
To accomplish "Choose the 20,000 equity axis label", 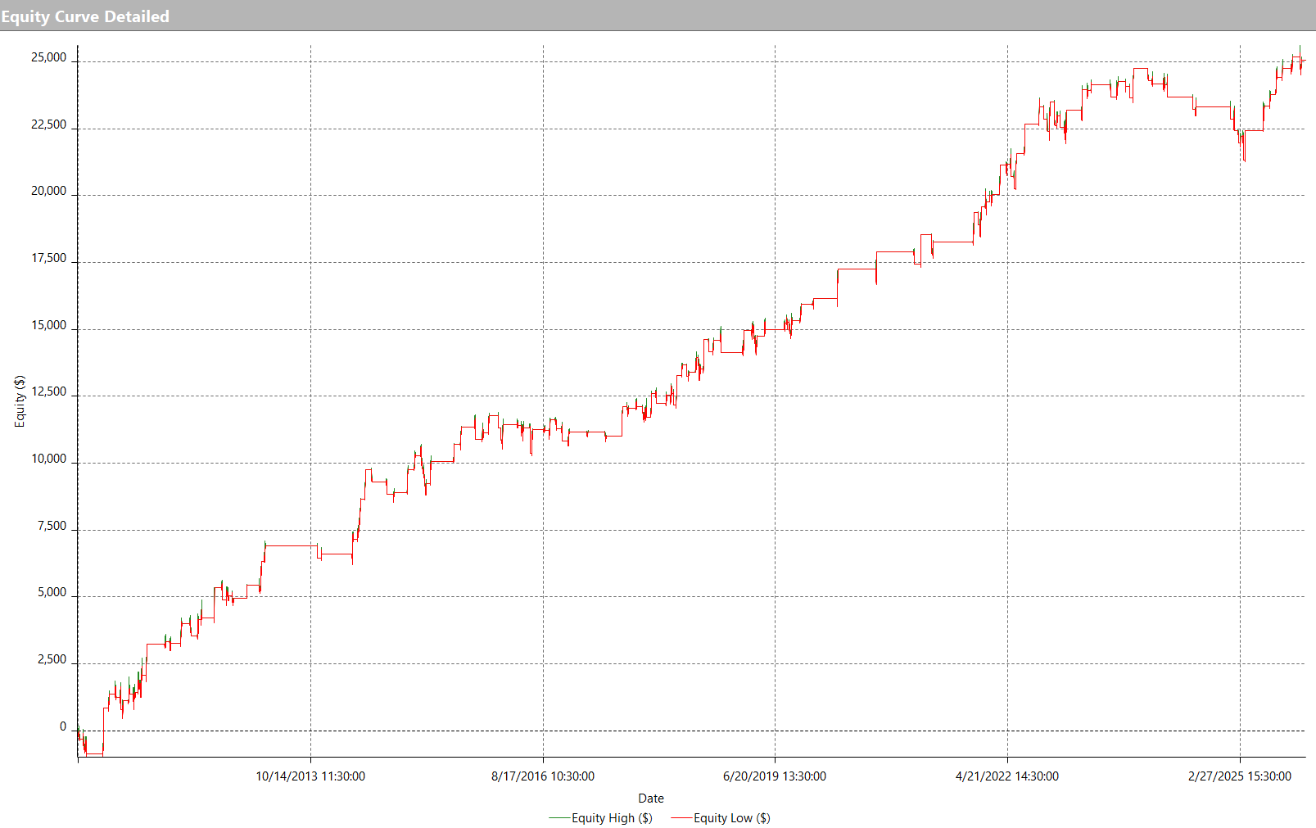I will tap(49, 191).
